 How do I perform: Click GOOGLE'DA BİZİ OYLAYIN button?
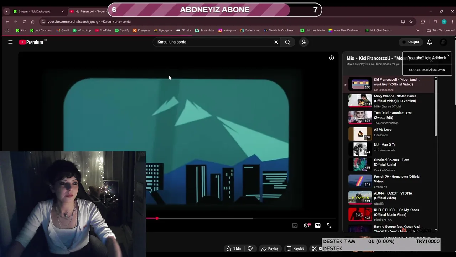point(427,70)
